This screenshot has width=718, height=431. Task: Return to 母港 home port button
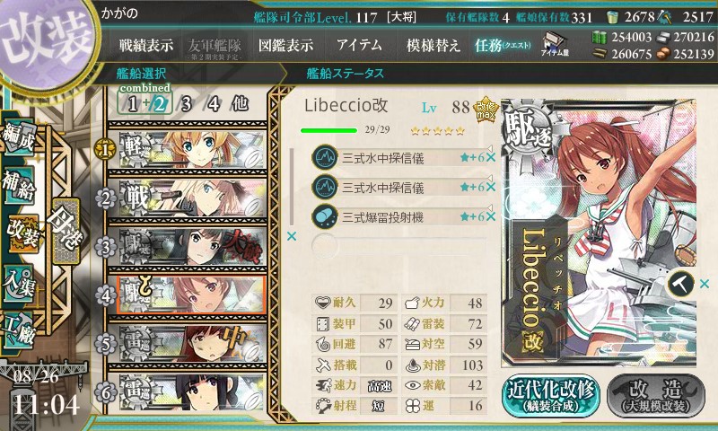[66, 230]
